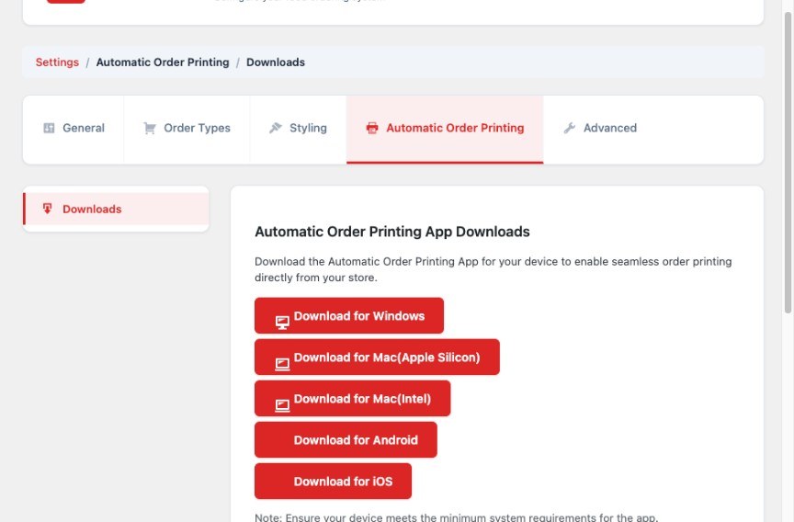
Task: Open the Styling tab
Action: [x=299, y=129]
